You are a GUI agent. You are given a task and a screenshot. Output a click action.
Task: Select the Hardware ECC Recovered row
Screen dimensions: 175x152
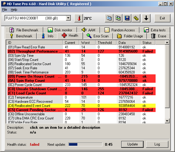pyautogui.click(x=81, y=102)
